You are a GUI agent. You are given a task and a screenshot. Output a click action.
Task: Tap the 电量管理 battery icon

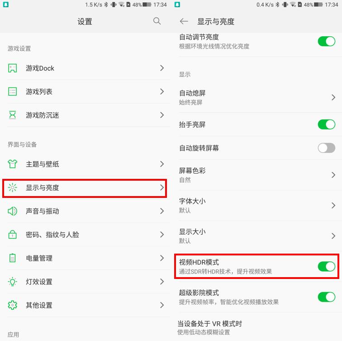click(x=12, y=258)
